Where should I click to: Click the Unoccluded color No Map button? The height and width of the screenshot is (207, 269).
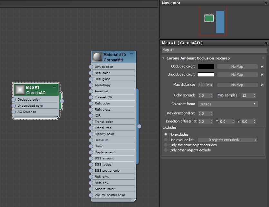(x=237, y=75)
